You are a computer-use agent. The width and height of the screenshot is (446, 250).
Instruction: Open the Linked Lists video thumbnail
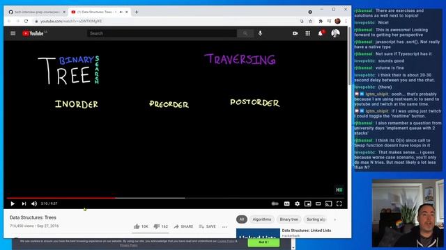click(x=258, y=233)
